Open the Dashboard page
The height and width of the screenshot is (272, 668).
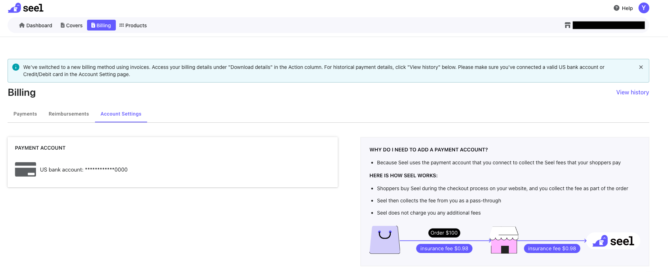[36, 25]
